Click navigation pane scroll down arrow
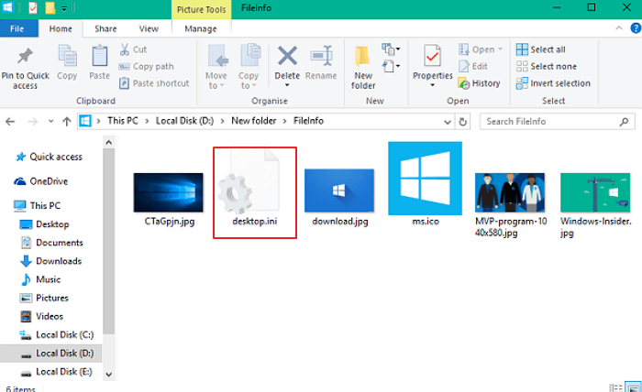Image resolution: width=642 pixels, height=392 pixels. click(109, 375)
